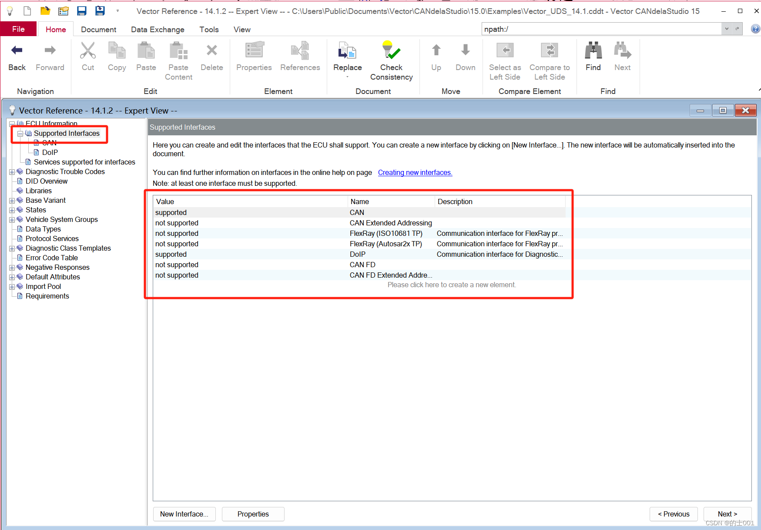
Task: Click the Next > button
Action: [x=727, y=514]
